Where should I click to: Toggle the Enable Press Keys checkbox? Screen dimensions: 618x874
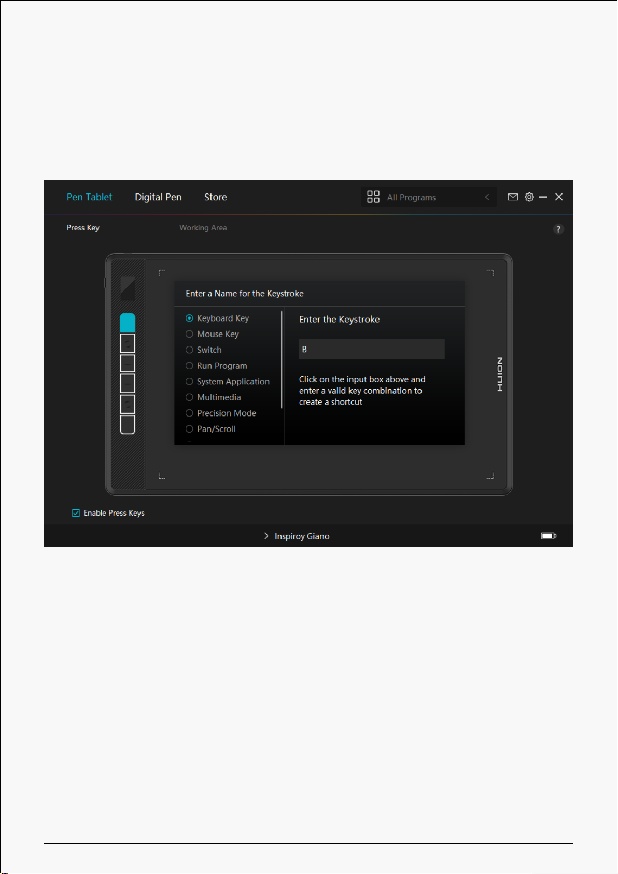(76, 513)
